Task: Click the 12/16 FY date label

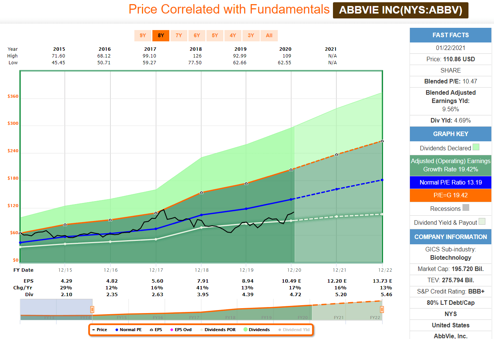Action: coord(110,270)
